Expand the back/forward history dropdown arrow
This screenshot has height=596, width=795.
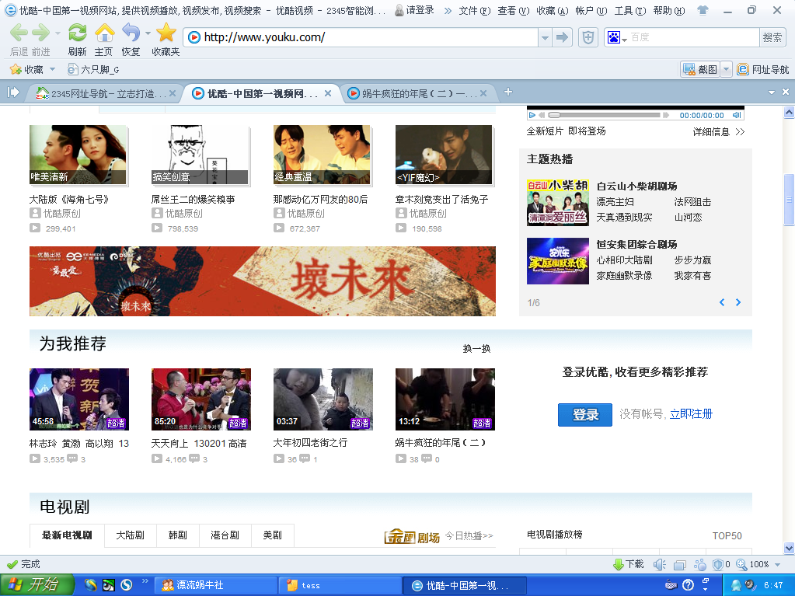(58, 33)
